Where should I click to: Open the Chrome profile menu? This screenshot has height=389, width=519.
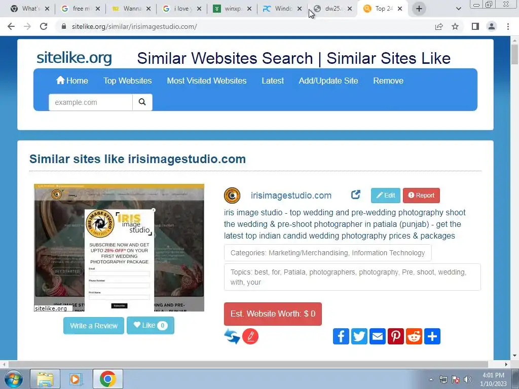[x=492, y=26]
